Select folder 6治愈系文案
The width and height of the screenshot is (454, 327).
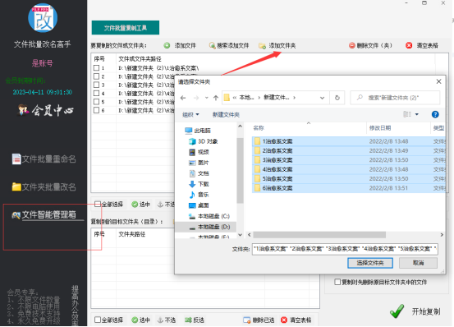(349, 188)
